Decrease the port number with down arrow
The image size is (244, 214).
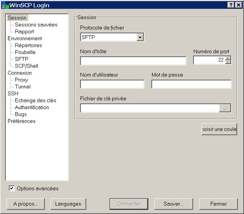click(x=228, y=62)
